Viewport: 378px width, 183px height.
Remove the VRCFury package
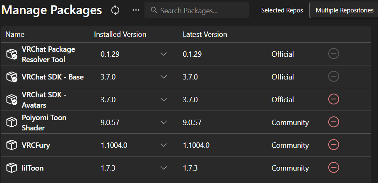[x=333, y=145]
